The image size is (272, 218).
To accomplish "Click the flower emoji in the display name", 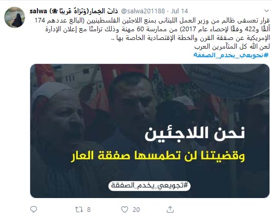I will tap(55, 11).
